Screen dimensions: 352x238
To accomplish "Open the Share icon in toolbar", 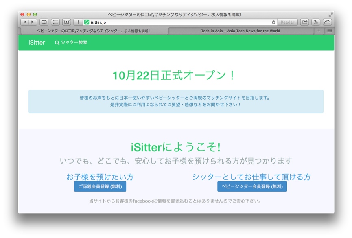I will tap(305, 22).
